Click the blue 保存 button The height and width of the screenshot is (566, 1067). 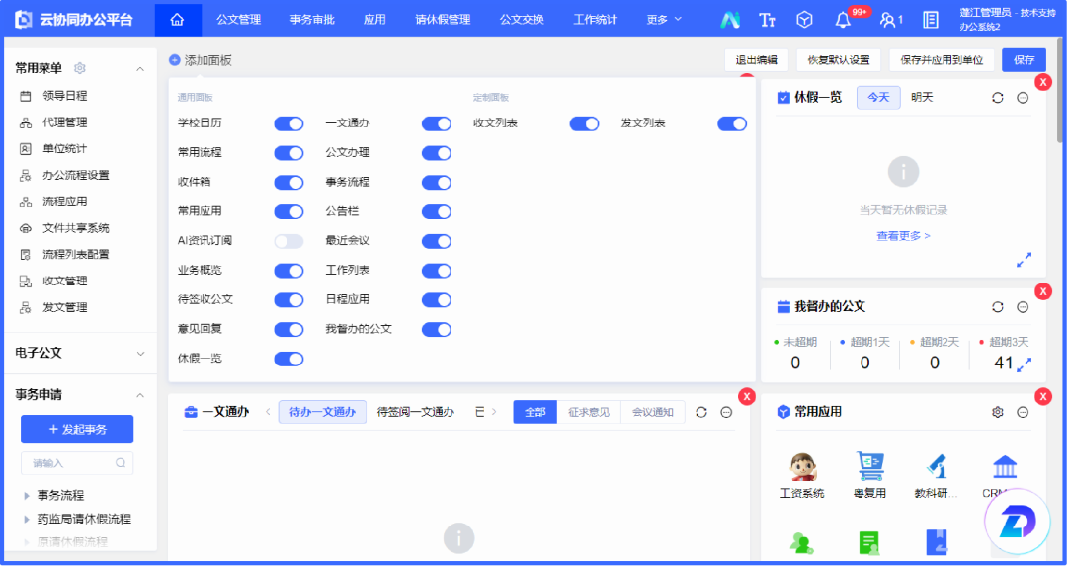1025,60
